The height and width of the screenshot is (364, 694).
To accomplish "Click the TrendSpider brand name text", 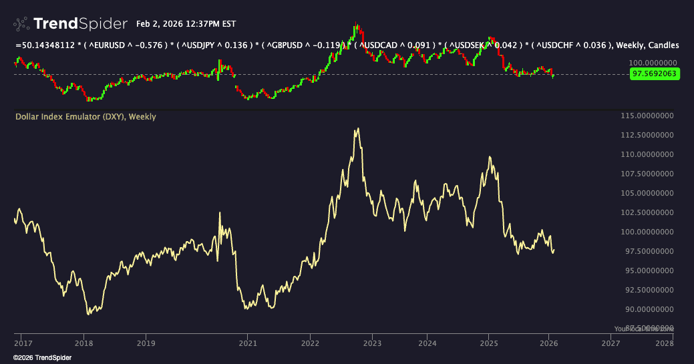I will coord(81,23).
